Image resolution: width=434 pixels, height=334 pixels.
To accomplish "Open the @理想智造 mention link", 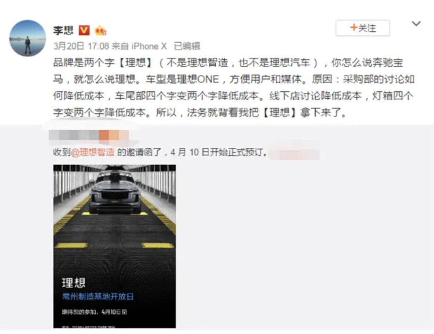I will [x=93, y=152].
